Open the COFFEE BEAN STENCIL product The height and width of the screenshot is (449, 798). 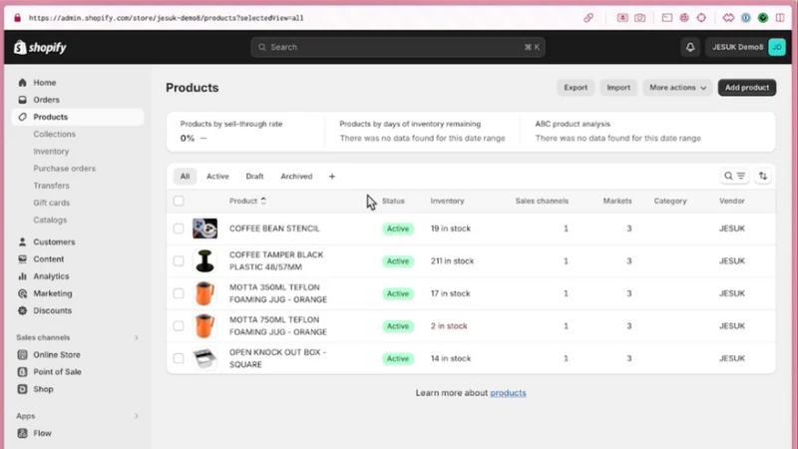tap(274, 228)
